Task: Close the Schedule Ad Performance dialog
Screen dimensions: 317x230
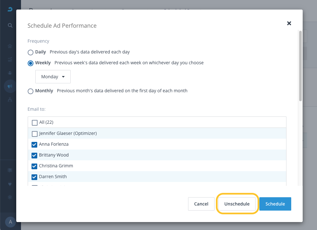Action: click(x=289, y=23)
